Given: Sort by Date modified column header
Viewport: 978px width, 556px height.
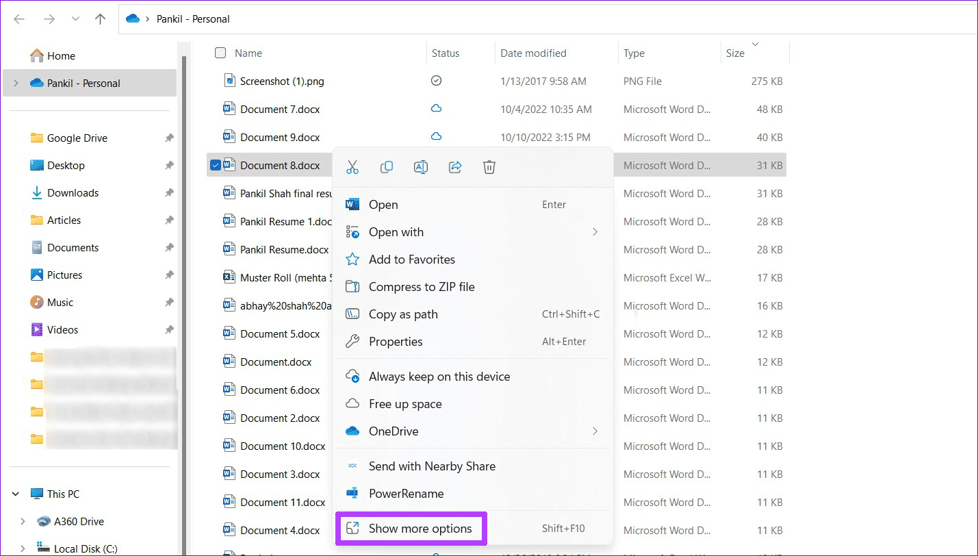Looking at the screenshot, I should click(x=533, y=53).
